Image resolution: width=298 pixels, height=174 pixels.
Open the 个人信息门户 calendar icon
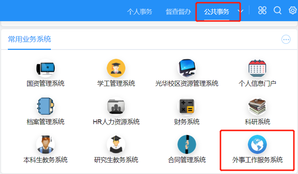(257, 68)
